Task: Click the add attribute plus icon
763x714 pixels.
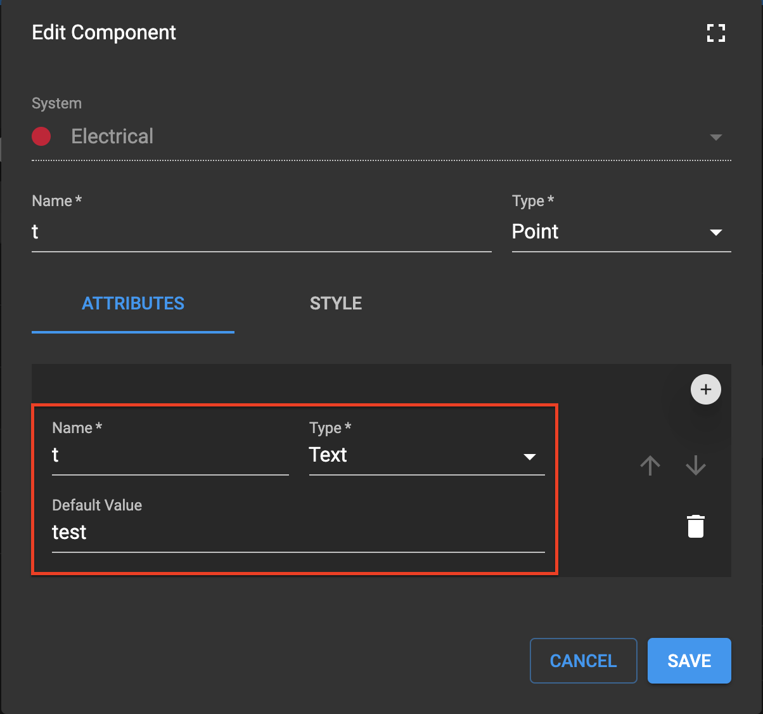Action: point(706,389)
